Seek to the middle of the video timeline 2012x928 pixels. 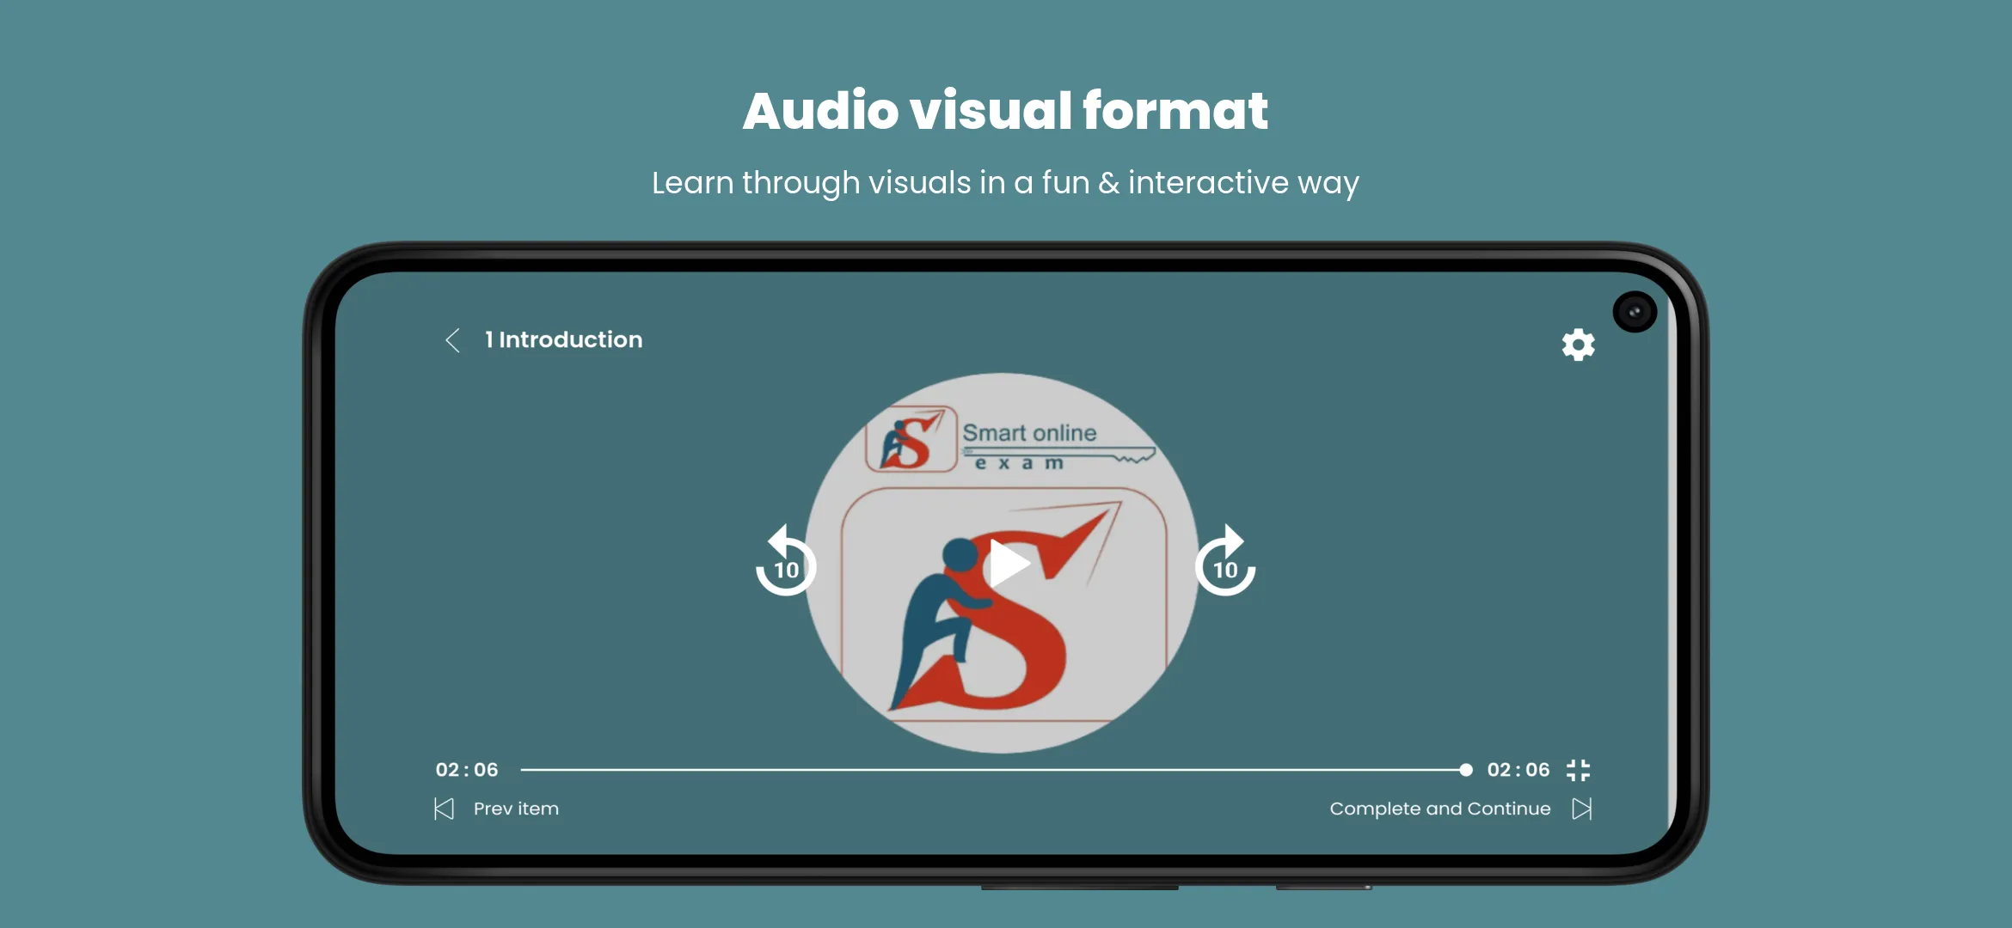click(993, 770)
